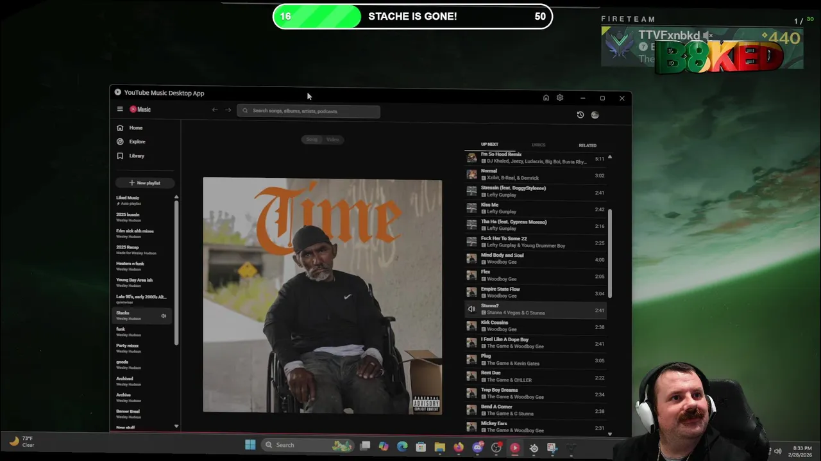Open the Liked Music playlist
Screen dimensions: 821x461
(142, 200)
